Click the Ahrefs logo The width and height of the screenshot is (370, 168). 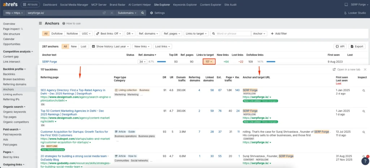pyautogui.click(x=9, y=5)
